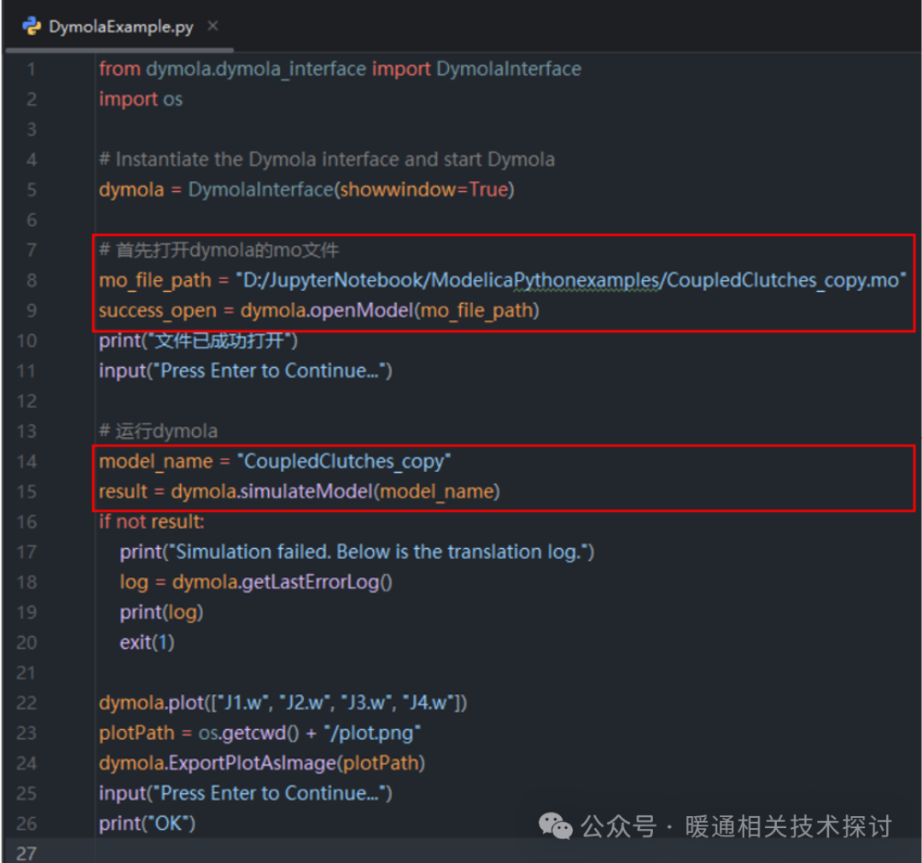Click the print('文件已成功打开') line
Viewport: 922px width, 863px height.
[198, 341]
